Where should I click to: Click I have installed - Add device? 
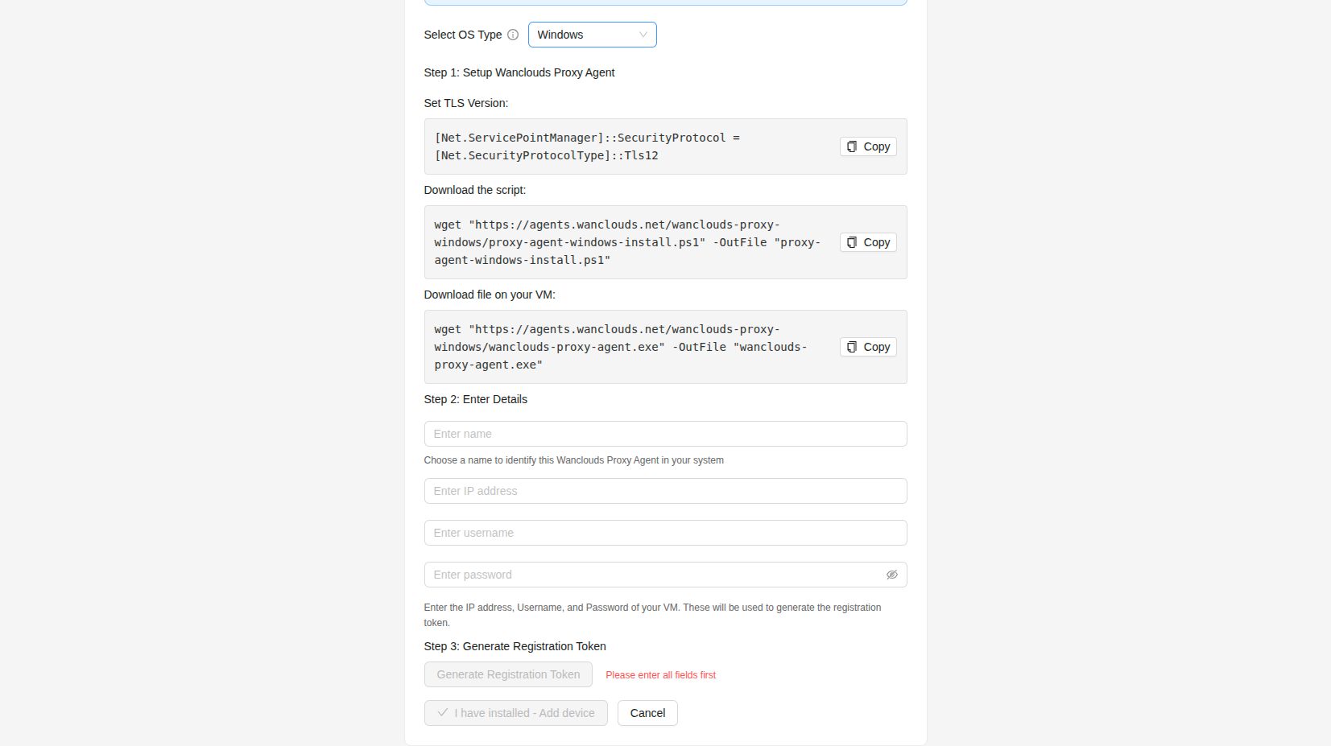[516, 713]
